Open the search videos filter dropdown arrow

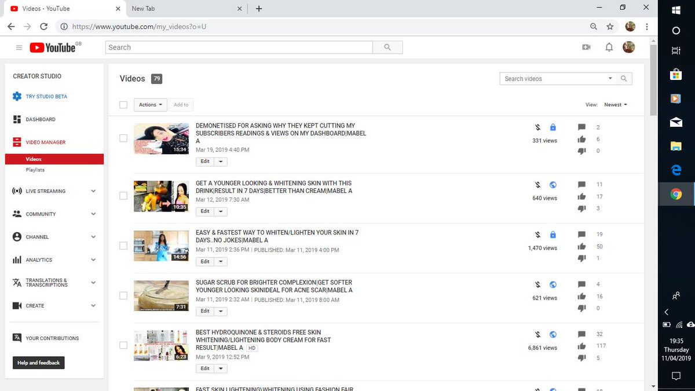610,79
